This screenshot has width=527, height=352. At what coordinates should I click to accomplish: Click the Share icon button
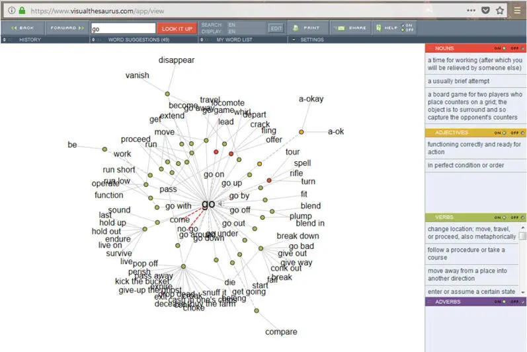350,28
